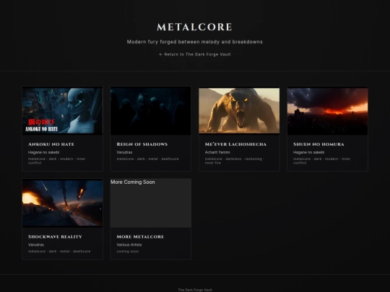Click Varudras artist under Shockwave Reality
The height and width of the screenshot is (292, 390).
pyautogui.click(x=36, y=244)
